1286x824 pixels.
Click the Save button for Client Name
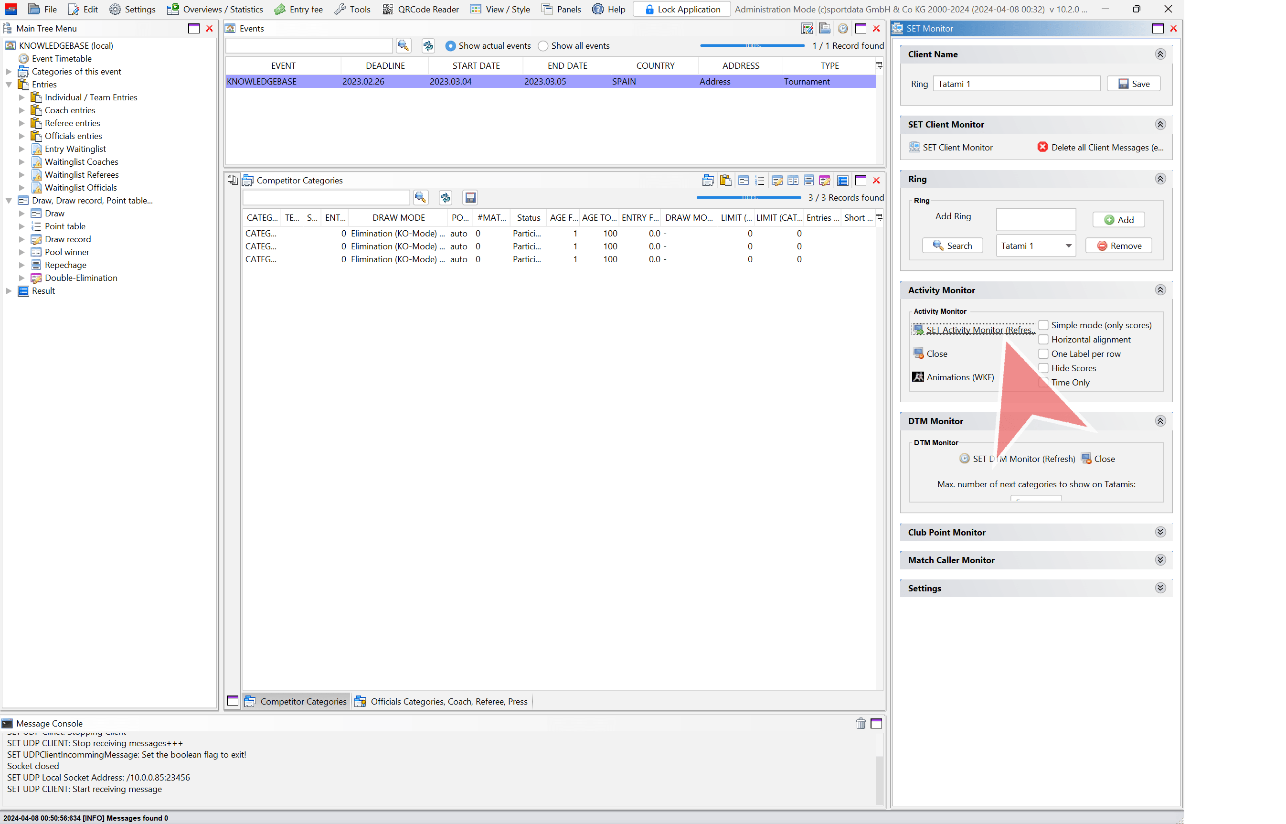(x=1134, y=84)
